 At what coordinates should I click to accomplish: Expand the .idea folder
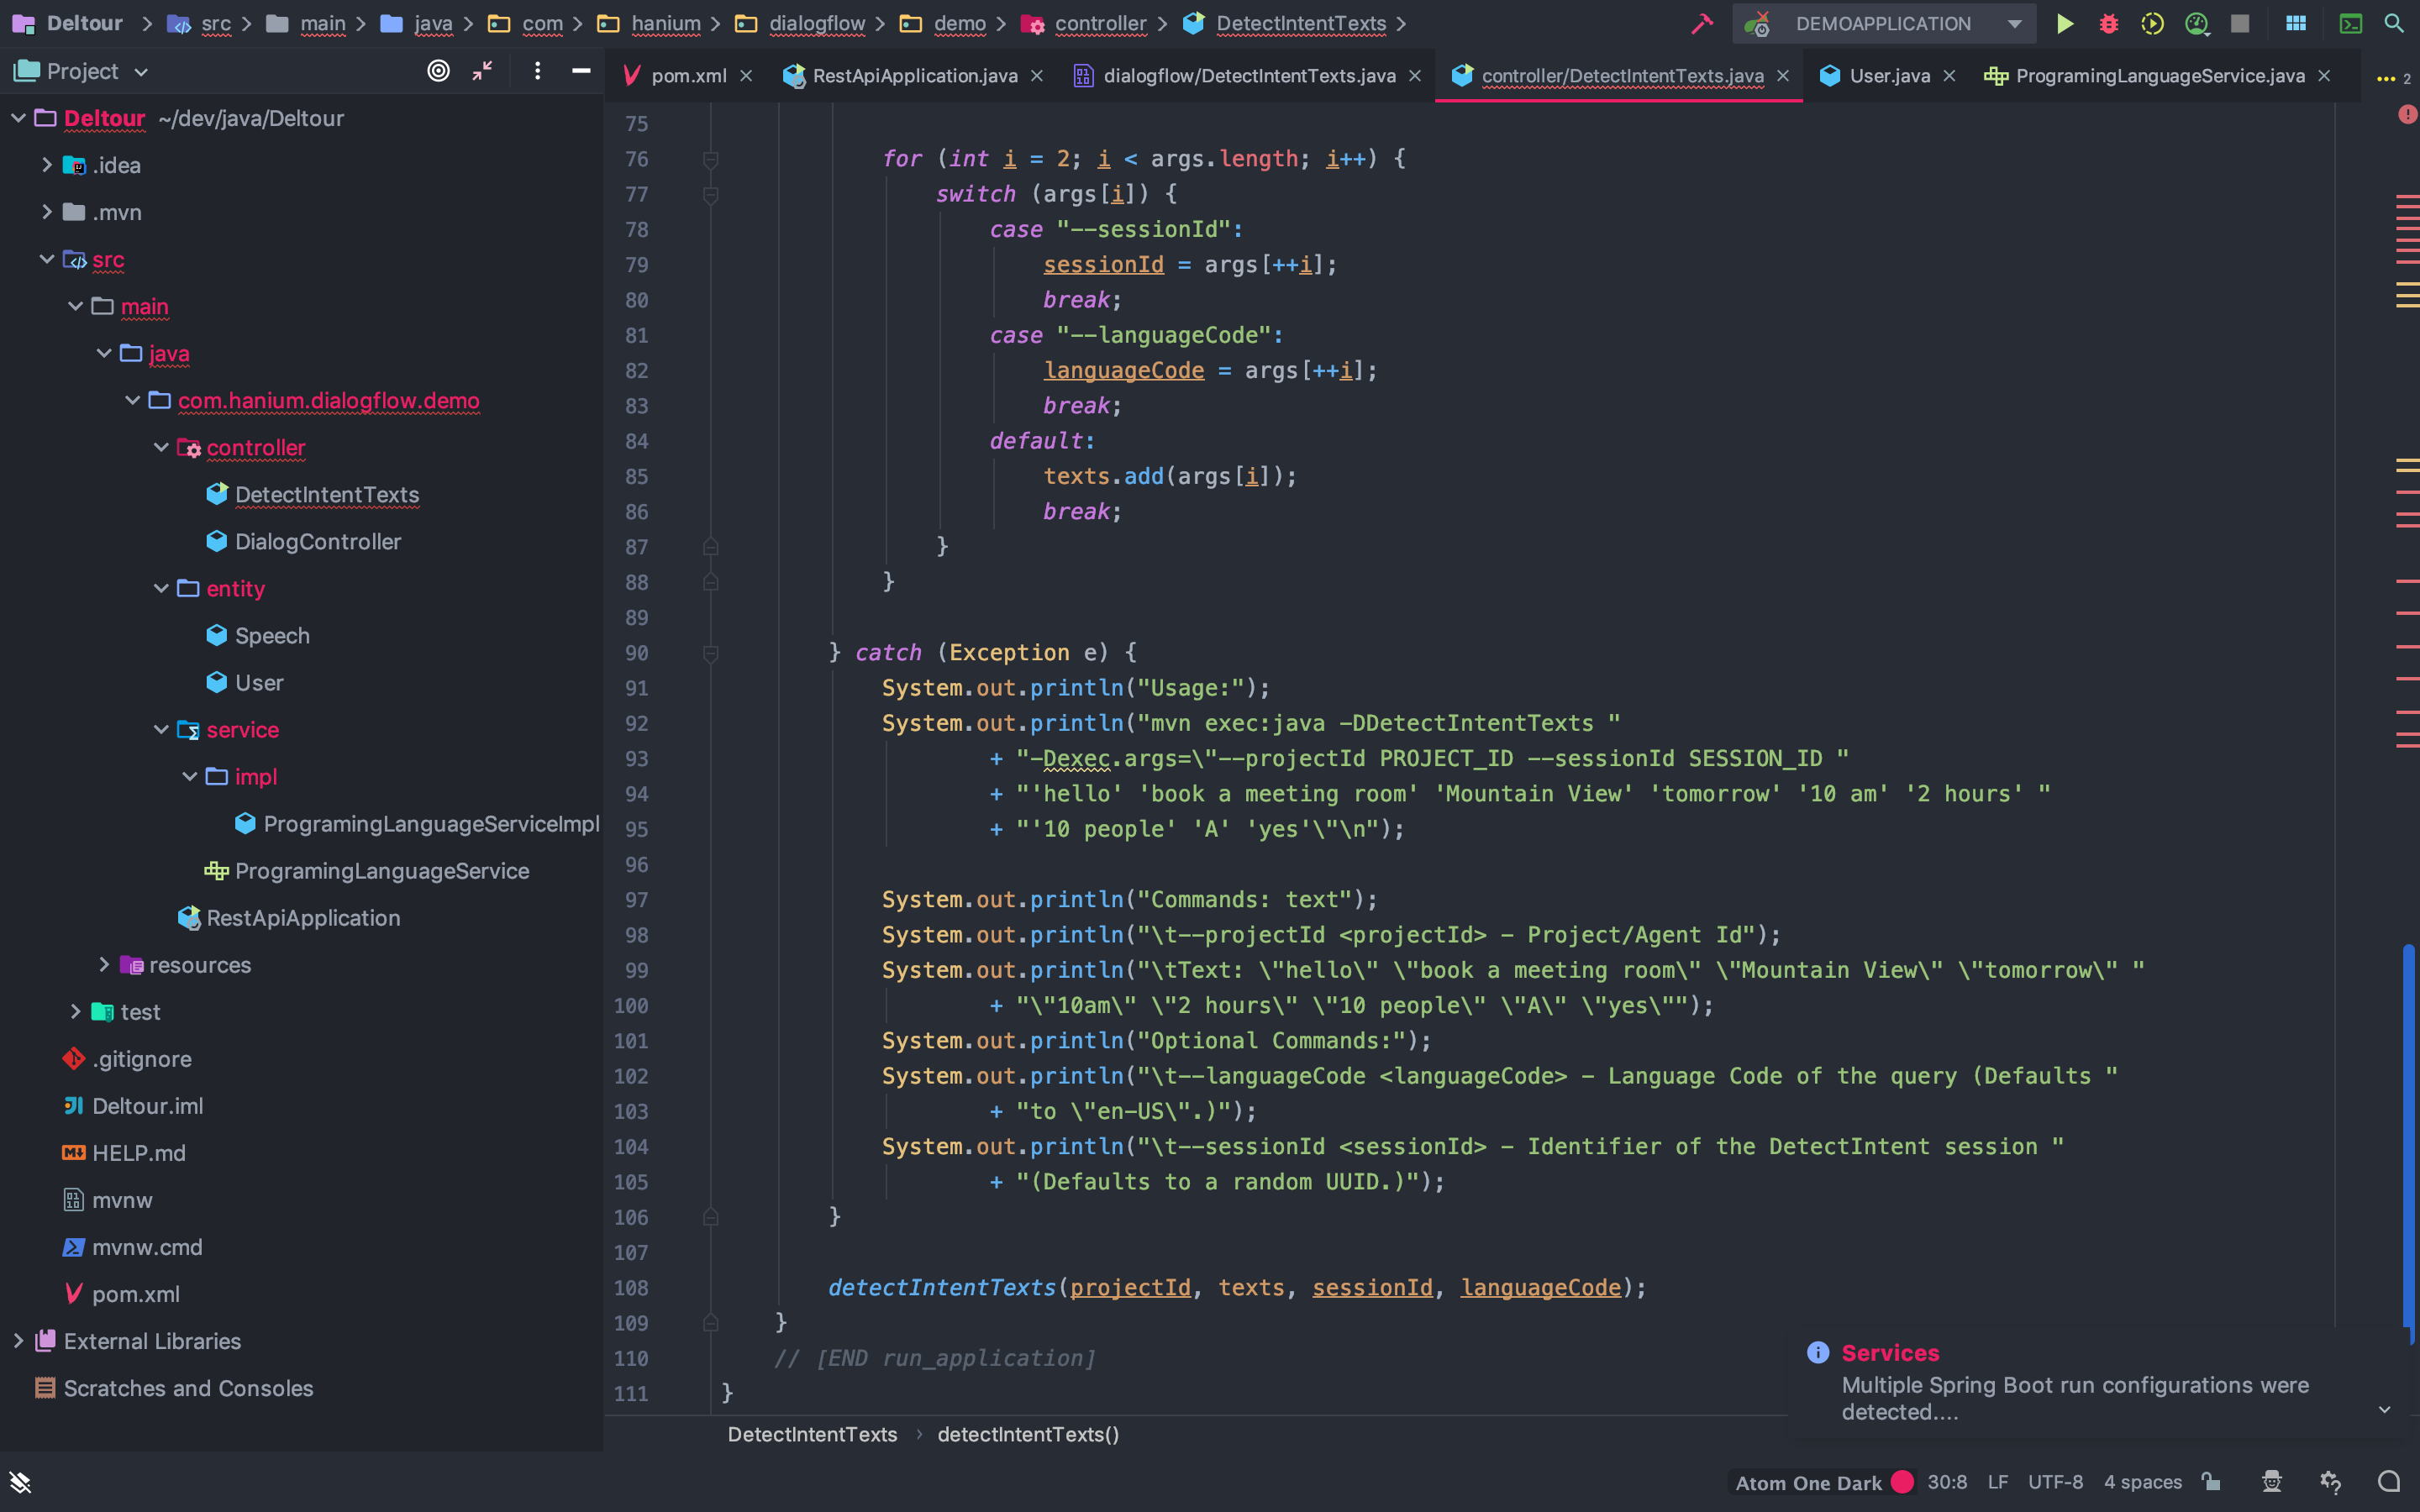(x=46, y=165)
